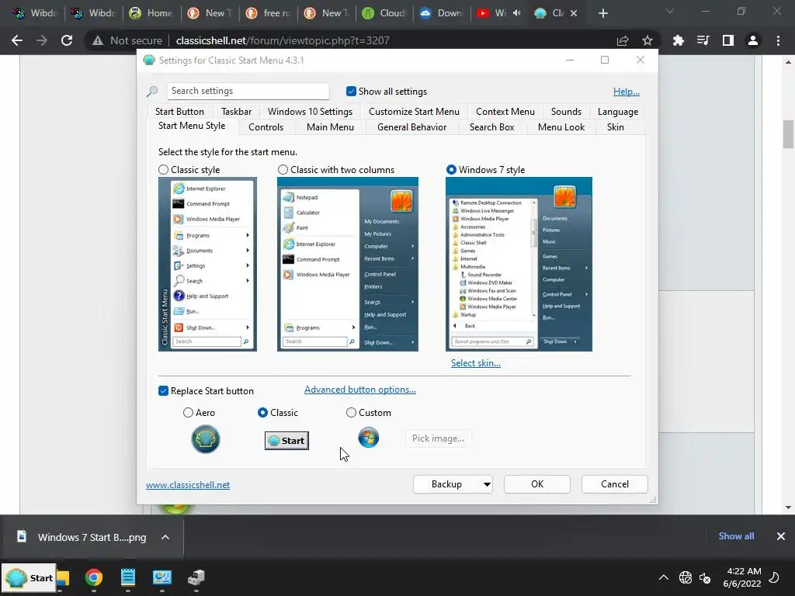Open a new Chrome tab with plus
Viewport: 795px width, 596px height.
(602, 13)
